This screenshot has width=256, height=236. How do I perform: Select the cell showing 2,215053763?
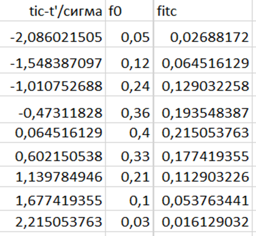click(x=53, y=221)
